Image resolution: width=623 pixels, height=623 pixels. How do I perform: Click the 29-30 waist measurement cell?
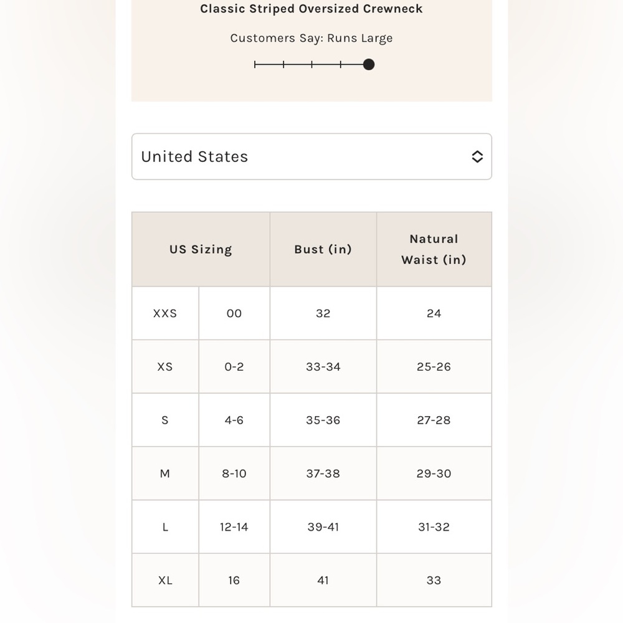[x=434, y=473]
